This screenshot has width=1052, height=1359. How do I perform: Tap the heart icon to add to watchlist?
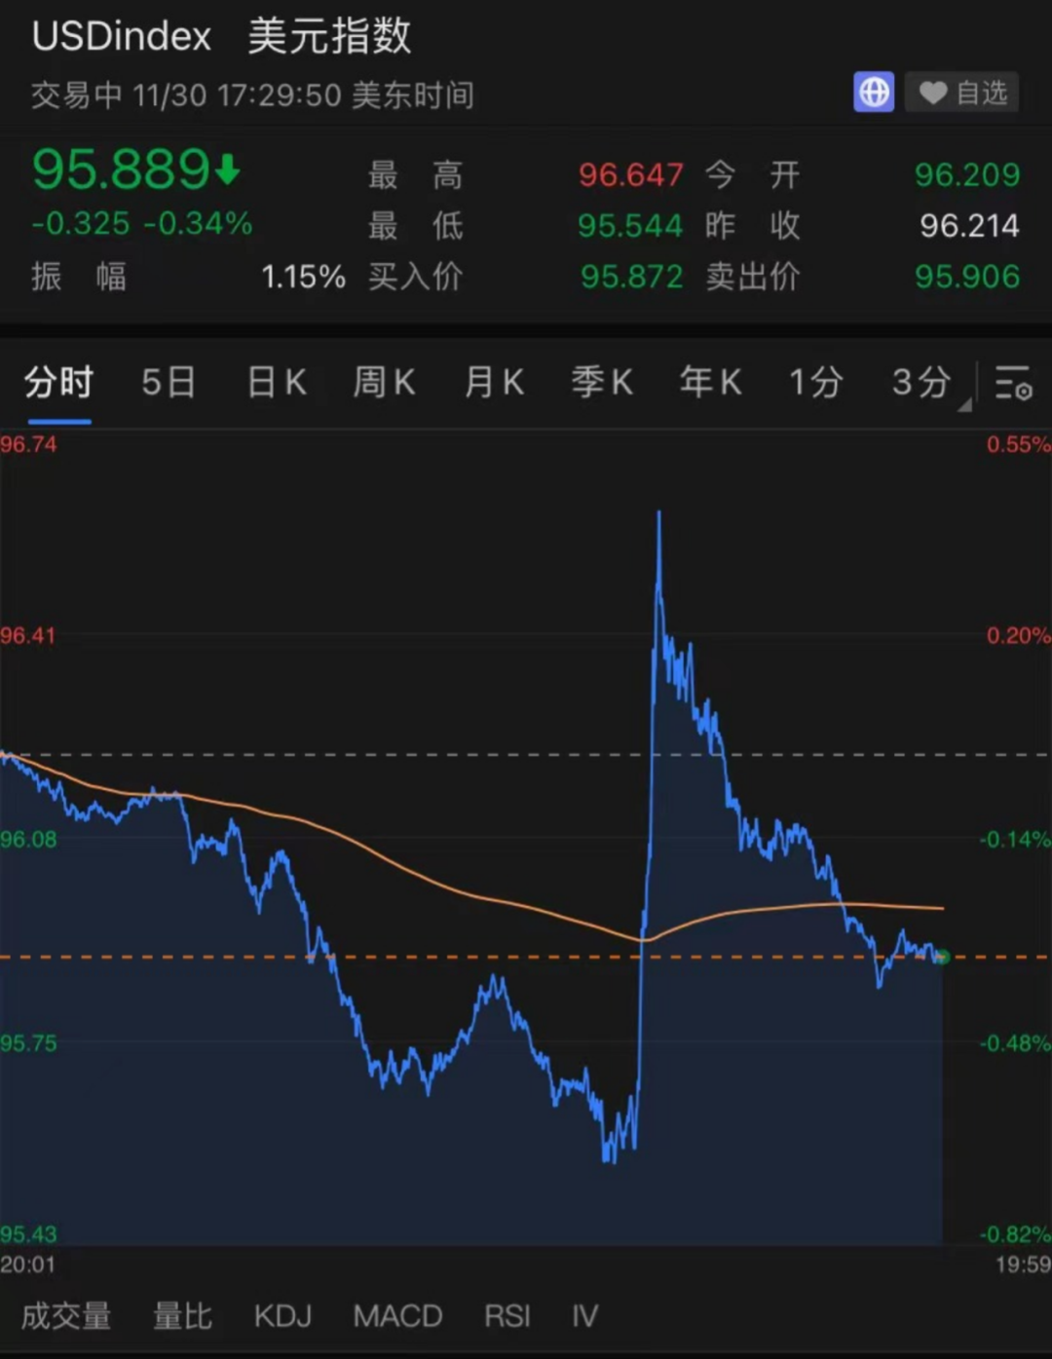[x=932, y=93]
